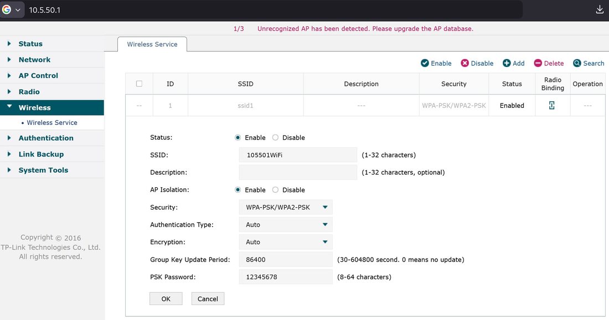Click the ID cell showing 1

click(x=170, y=106)
